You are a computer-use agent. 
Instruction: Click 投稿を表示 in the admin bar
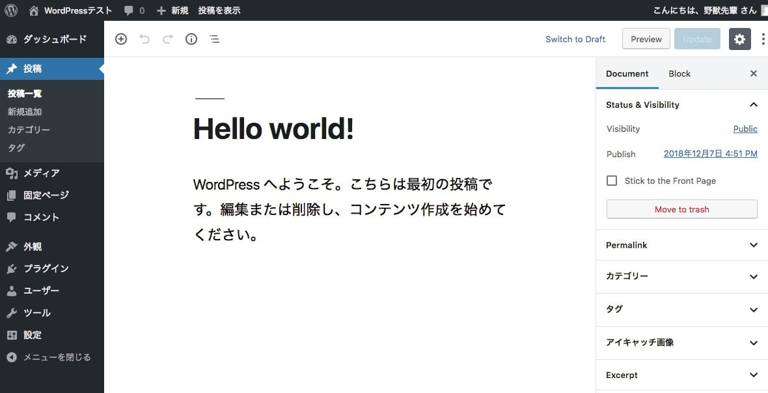(219, 10)
